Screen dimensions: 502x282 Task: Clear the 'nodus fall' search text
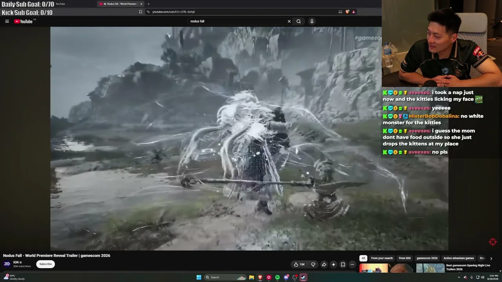289,22
